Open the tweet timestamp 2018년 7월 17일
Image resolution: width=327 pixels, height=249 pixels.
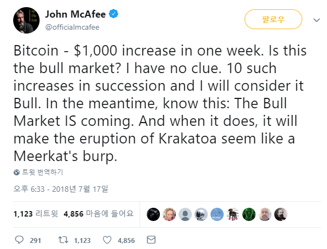click(60, 189)
